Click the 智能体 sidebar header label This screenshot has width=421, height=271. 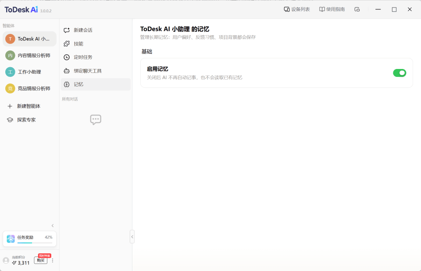pyautogui.click(x=9, y=26)
